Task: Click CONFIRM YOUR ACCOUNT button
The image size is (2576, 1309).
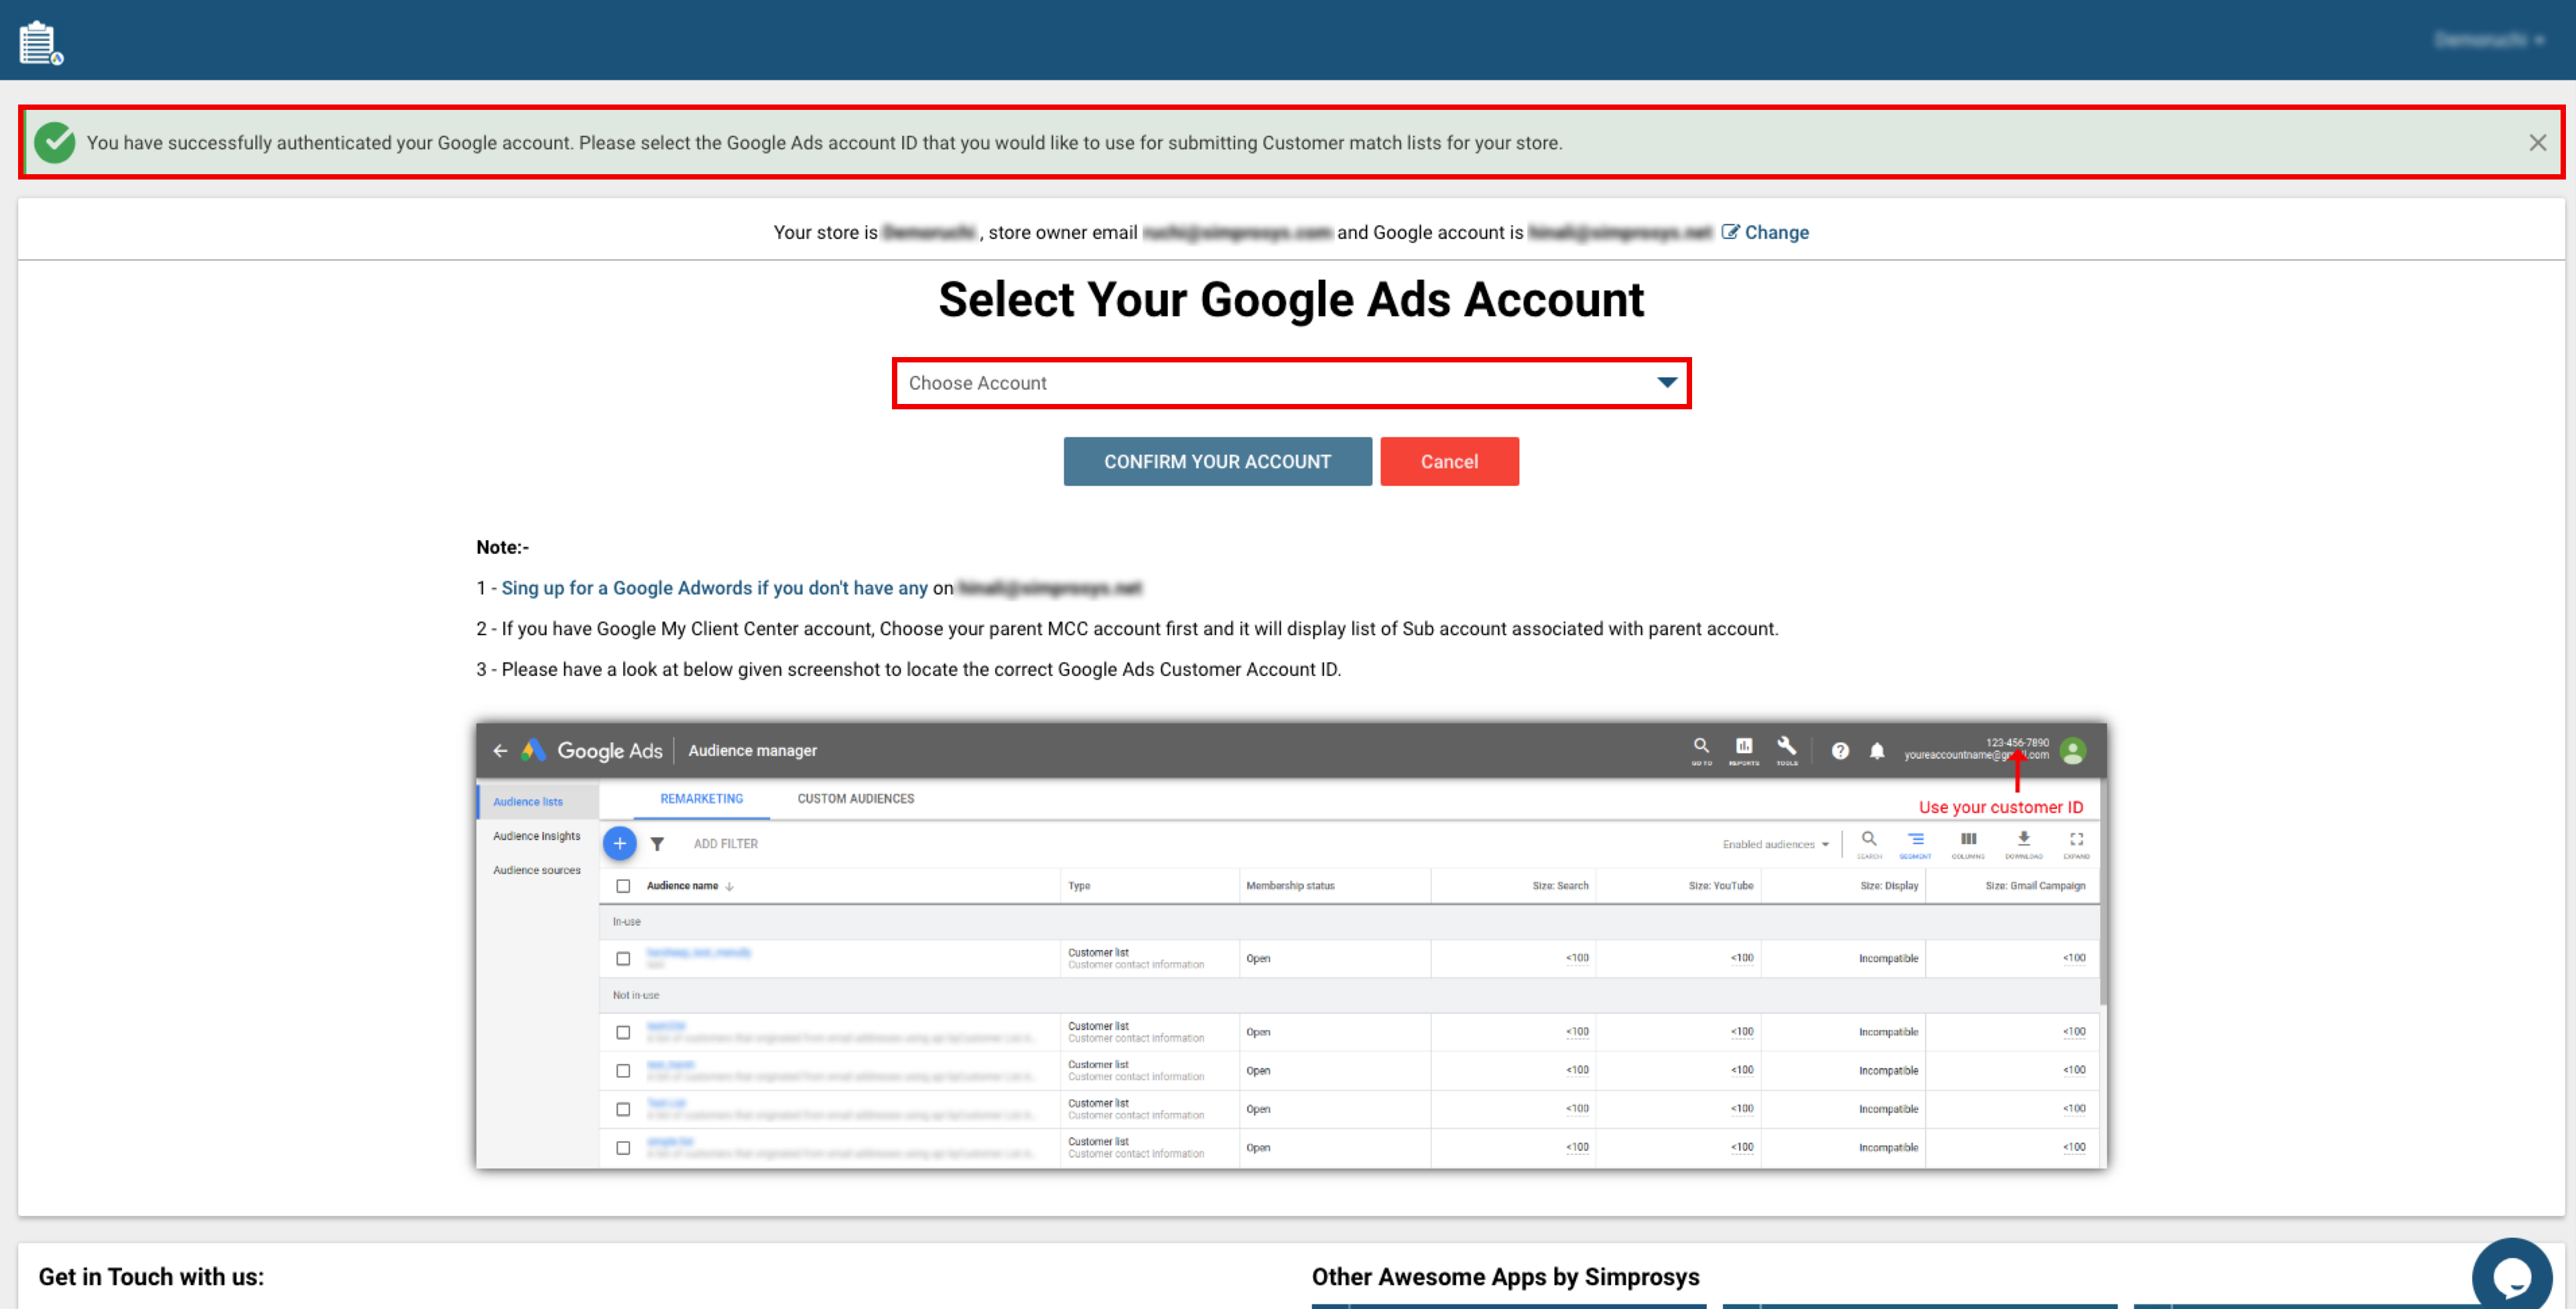Action: pyautogui.click(x=1217, y=461)
